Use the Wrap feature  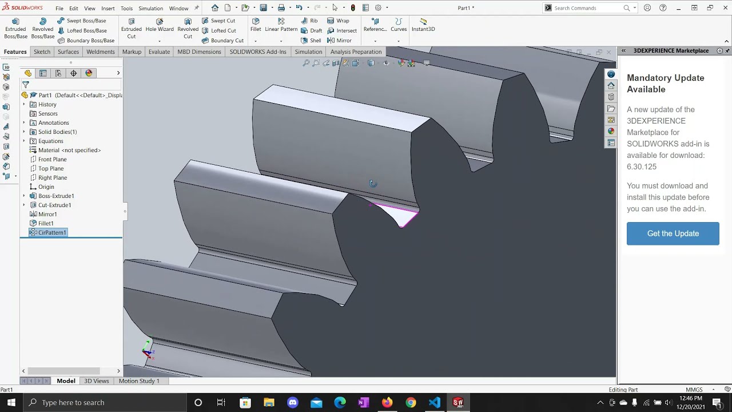coord(338,21)
